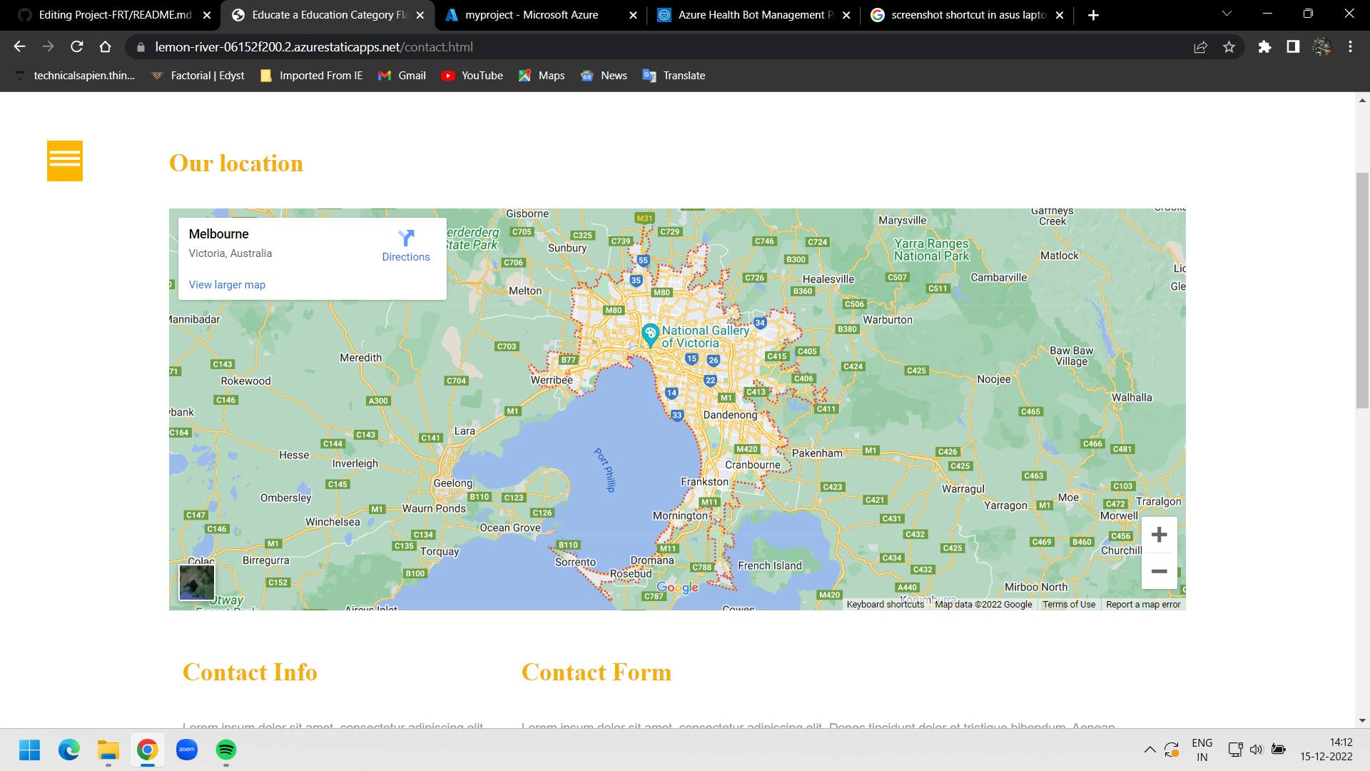Click the National Gallery of Victoria marker
The height and width of the screenshot is (771, 1370).
click(649, 333)
